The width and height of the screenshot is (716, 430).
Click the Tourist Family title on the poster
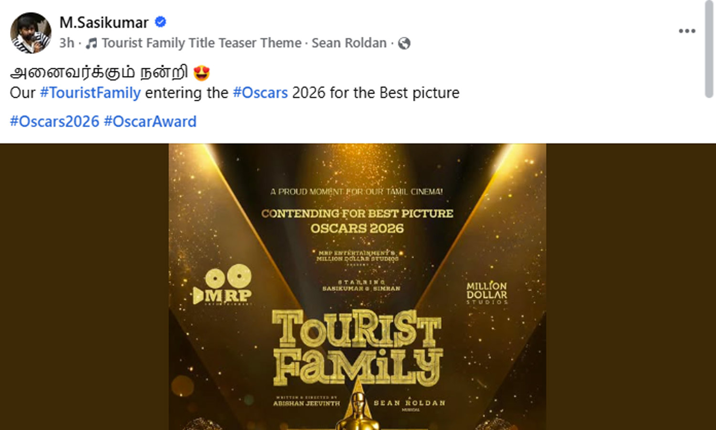(x=357, y=348)
